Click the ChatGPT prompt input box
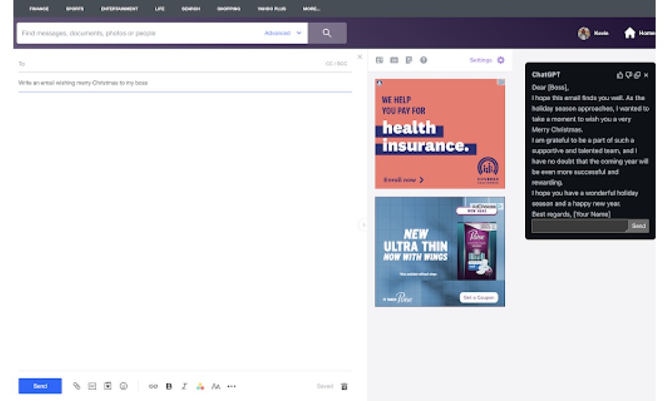This screenshot has width=669, height=401. pyautogui.click(x=579, y=226)
